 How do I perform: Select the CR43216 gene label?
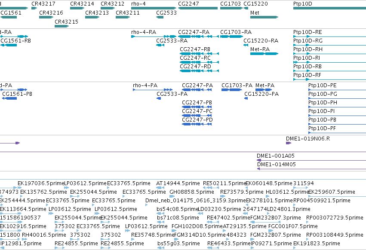click(51, 12)
